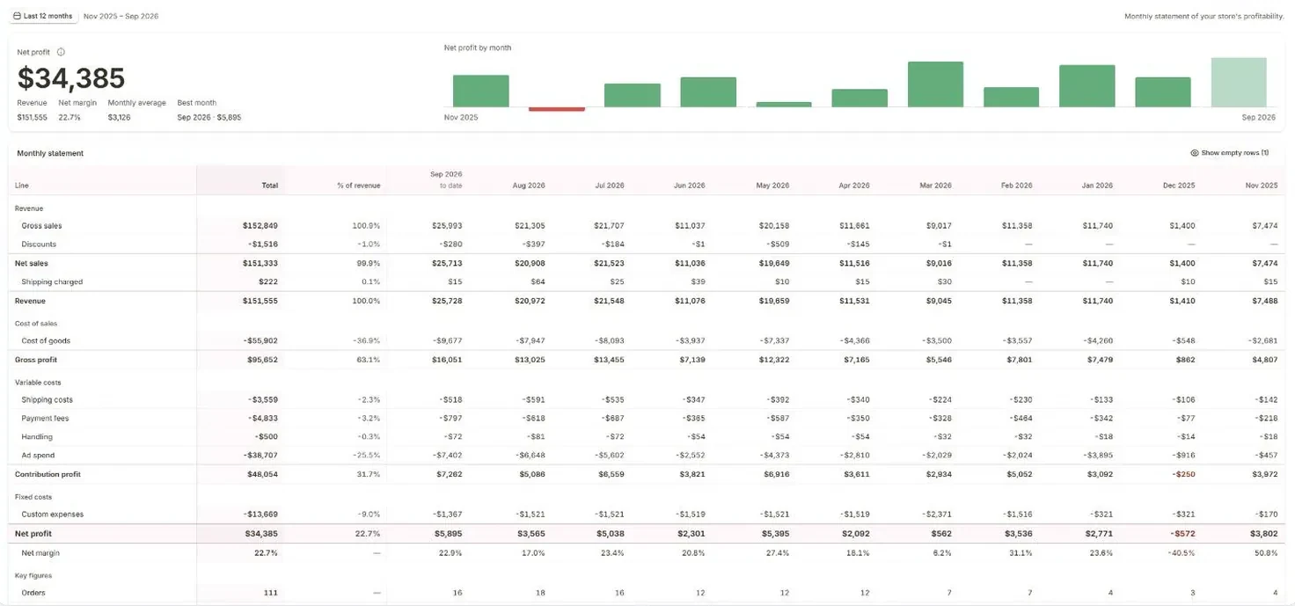Image resolution: width=1295 pixels, height=606 pixels.
Task: Click the Net margin 22.7% summary value
Action: (70, 117)
